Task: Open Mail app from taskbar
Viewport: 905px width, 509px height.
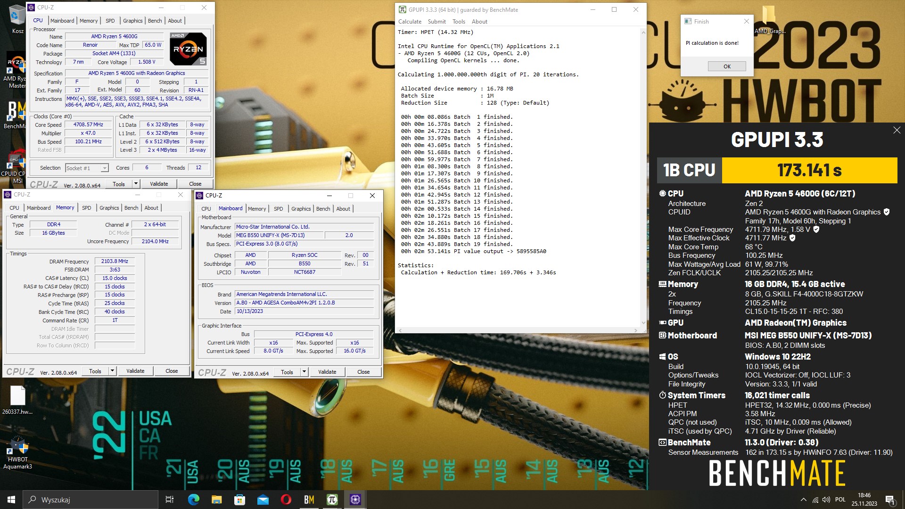Action: click(x=263, y=500)
